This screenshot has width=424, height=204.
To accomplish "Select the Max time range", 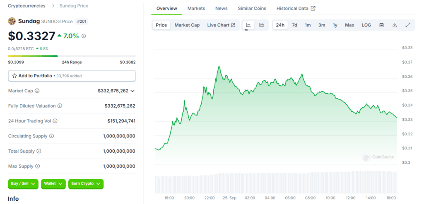I will 349,25.
